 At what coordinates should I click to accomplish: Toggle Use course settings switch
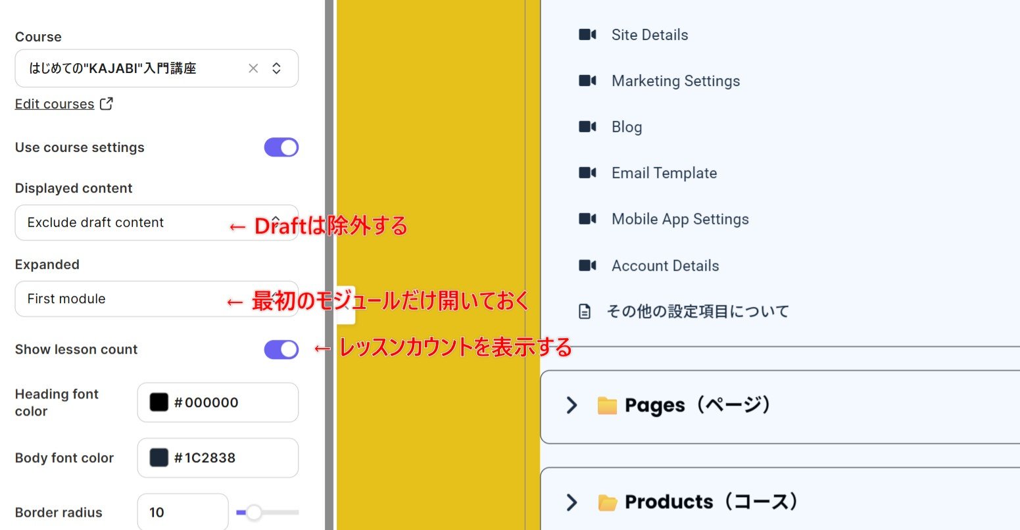[281, 147]
